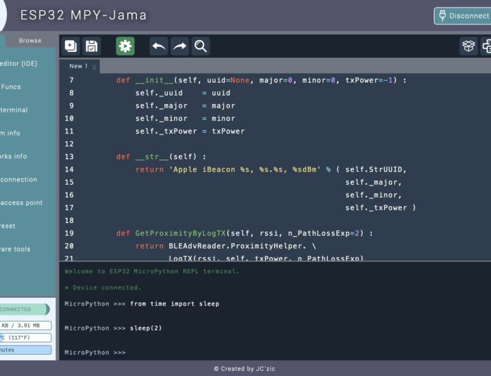Click the CONNECTED status indicator
This screenshot has height=376, width=491.
[x=23, y=309]
